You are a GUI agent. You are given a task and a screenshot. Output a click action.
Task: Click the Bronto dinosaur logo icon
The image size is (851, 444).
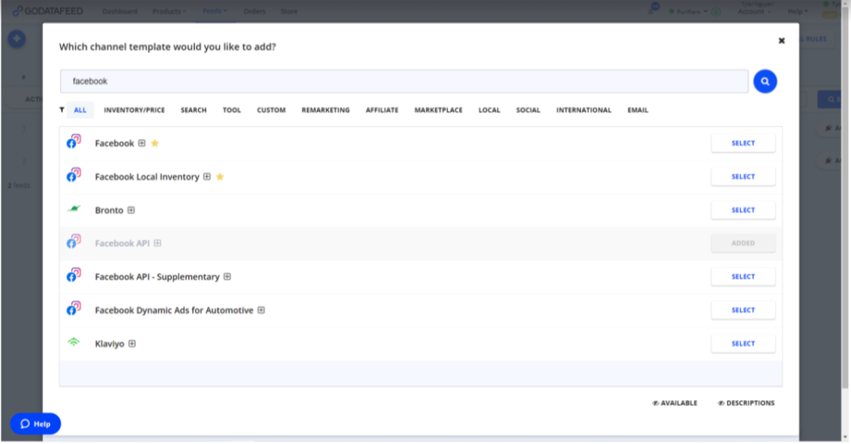click(74, 208)
